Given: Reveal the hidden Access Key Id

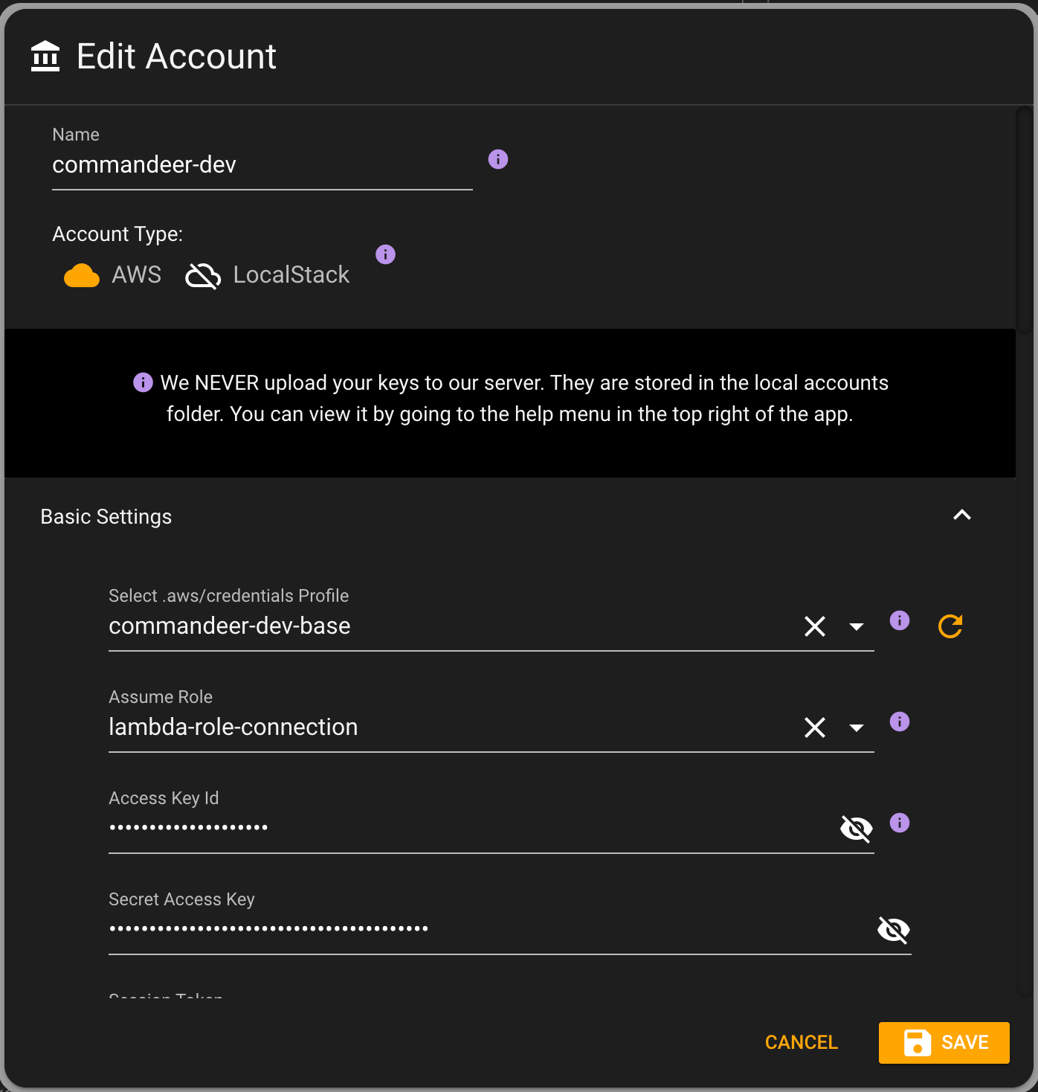Looking at the screenshot, I should tap(857, 828).
